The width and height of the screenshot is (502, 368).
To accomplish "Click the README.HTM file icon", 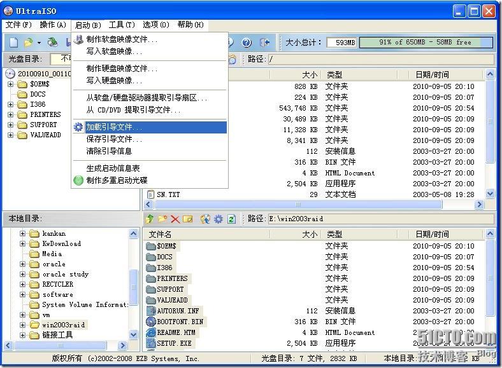I will (150, 332).
